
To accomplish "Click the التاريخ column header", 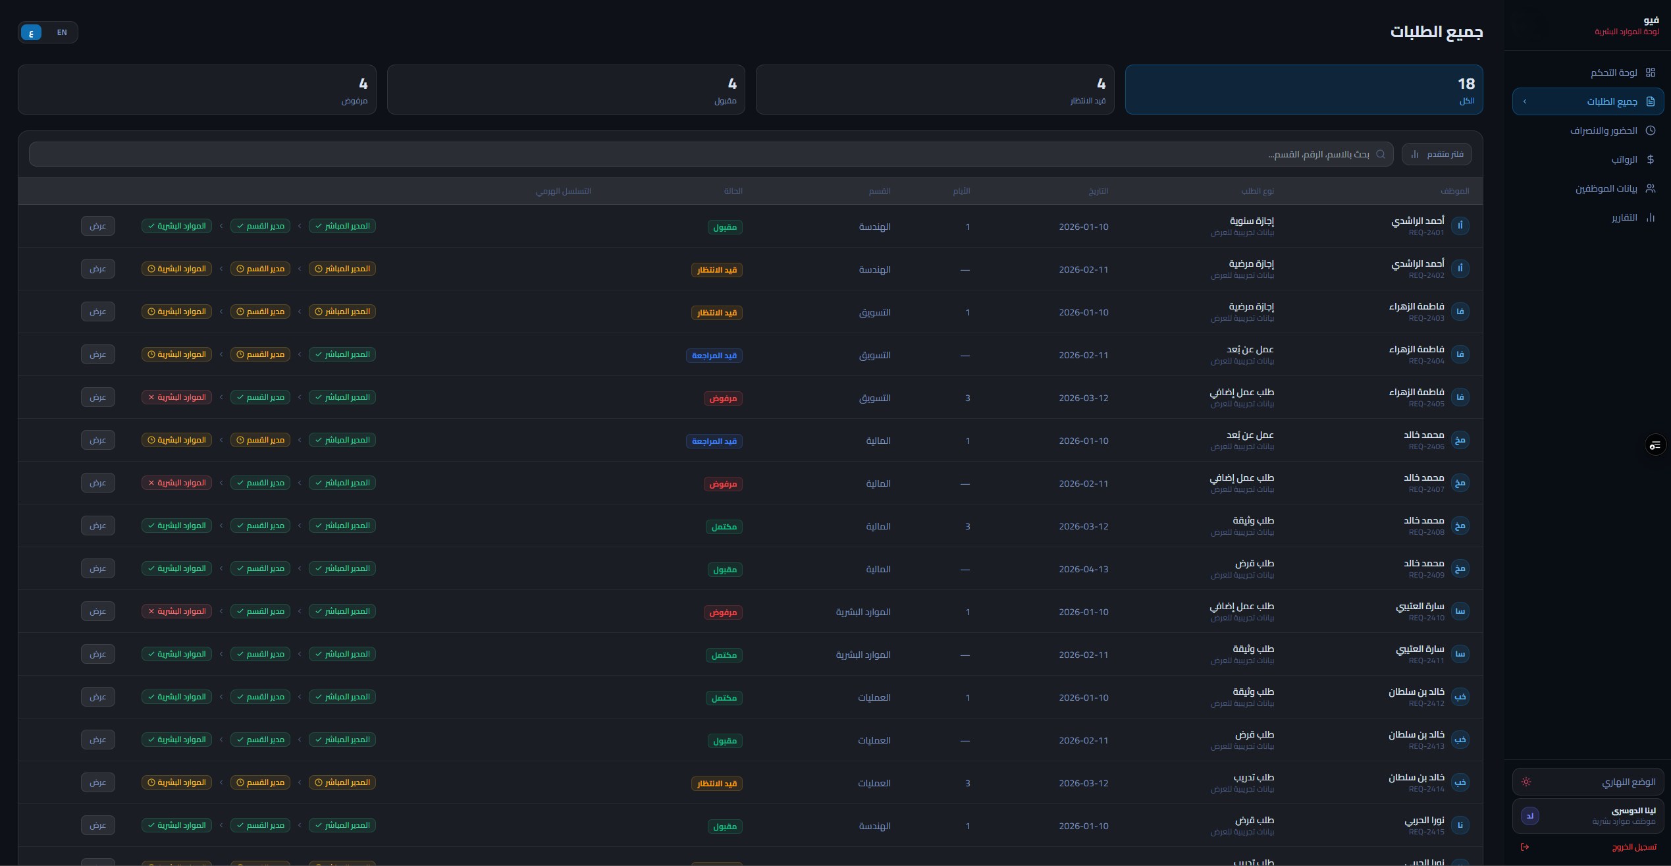I will click(1098, 191).
